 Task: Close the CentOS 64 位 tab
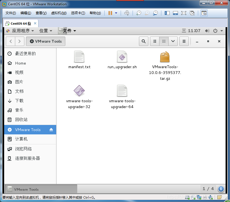[x=35, y=23]
